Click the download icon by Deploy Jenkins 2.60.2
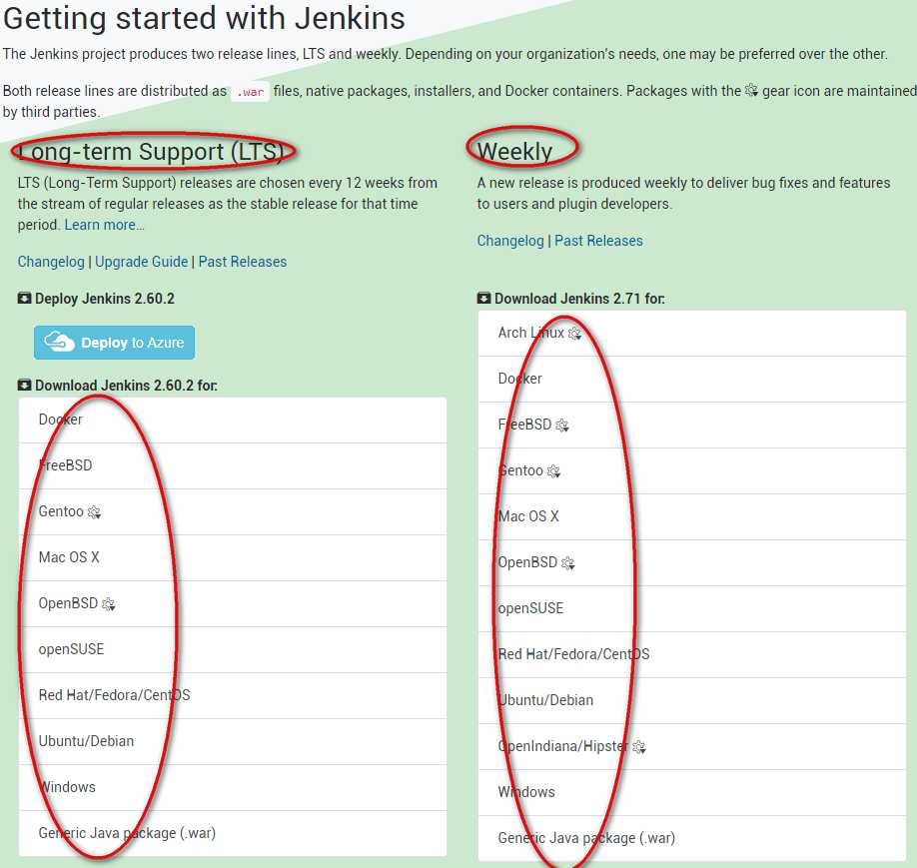The height and width of the screenshot is (868, 917). point(24,299)
